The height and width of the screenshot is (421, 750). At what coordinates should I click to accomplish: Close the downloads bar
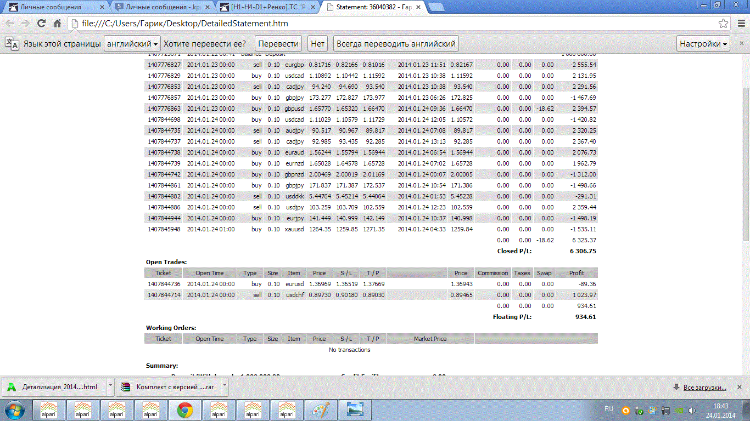[x=739, y=387]
